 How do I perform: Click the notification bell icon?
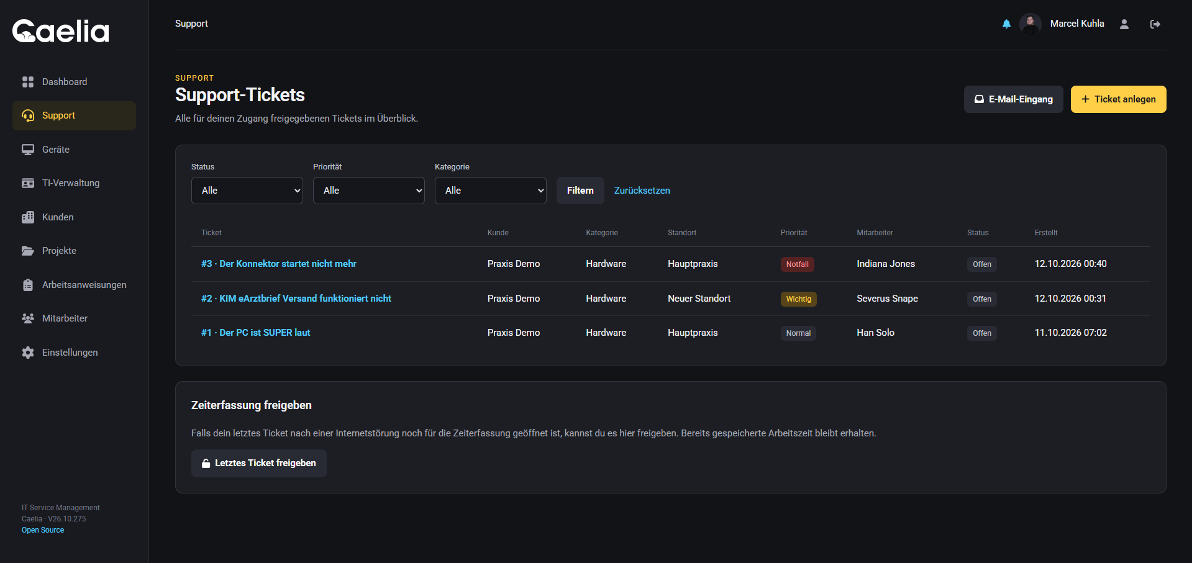(1006, 24)
